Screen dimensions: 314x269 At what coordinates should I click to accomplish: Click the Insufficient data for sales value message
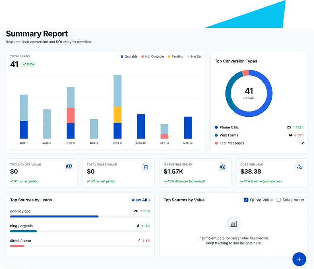click(234, 240)
